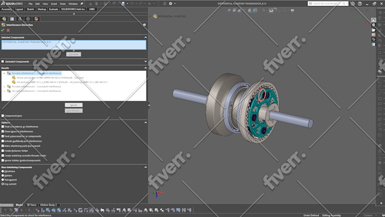Open the ConfigurationManager tab icon
Viewport: 385px width, 217px height.
click(20, 19)
